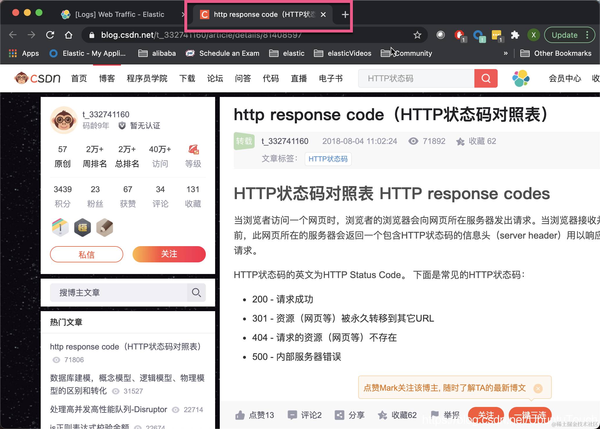600x429 pixels.
Task: Toggle 收藏 62 star under title
Action: tap(460, 141)
